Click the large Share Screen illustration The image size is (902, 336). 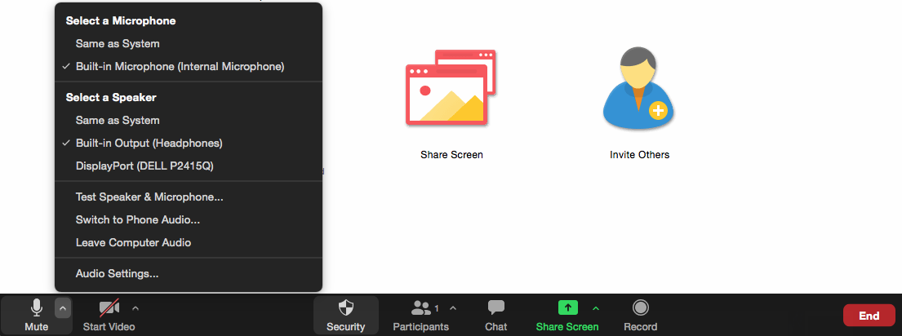click(x=451, y=86)
